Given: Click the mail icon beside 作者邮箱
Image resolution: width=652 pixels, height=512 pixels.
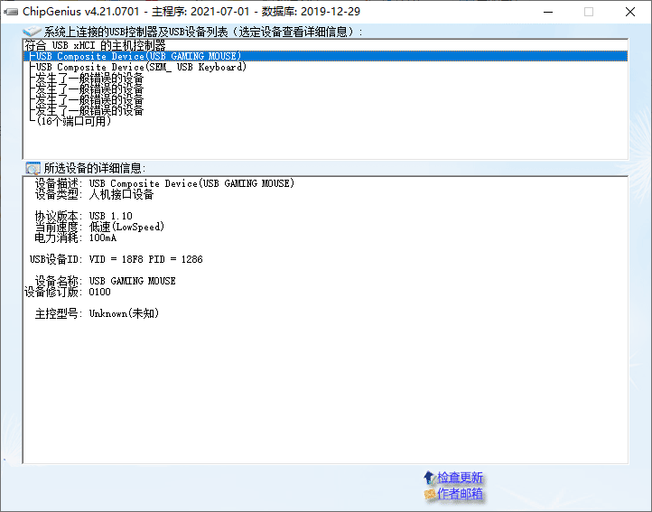Looking at the screenshot, I should click(429, 494).
